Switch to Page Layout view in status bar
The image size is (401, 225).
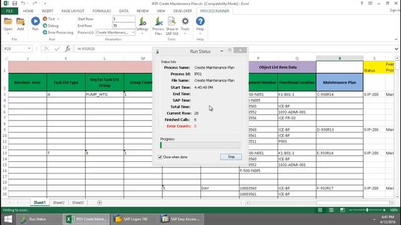[x=331, y=210]
